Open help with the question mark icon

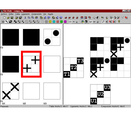click(x=119, y=22)
